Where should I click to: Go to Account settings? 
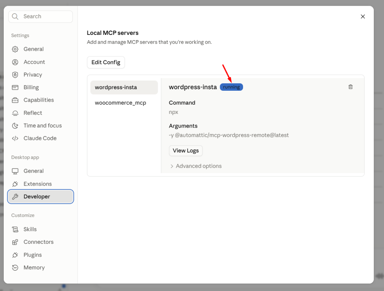40,62
